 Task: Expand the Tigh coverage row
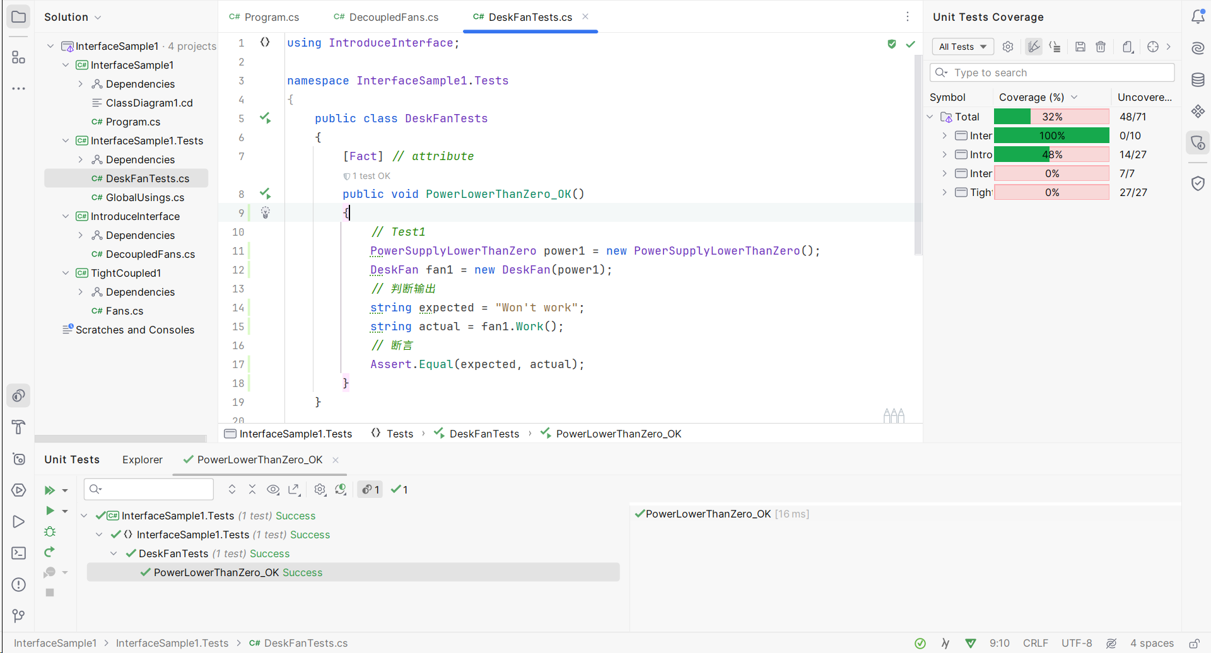[x=944, y=192]
